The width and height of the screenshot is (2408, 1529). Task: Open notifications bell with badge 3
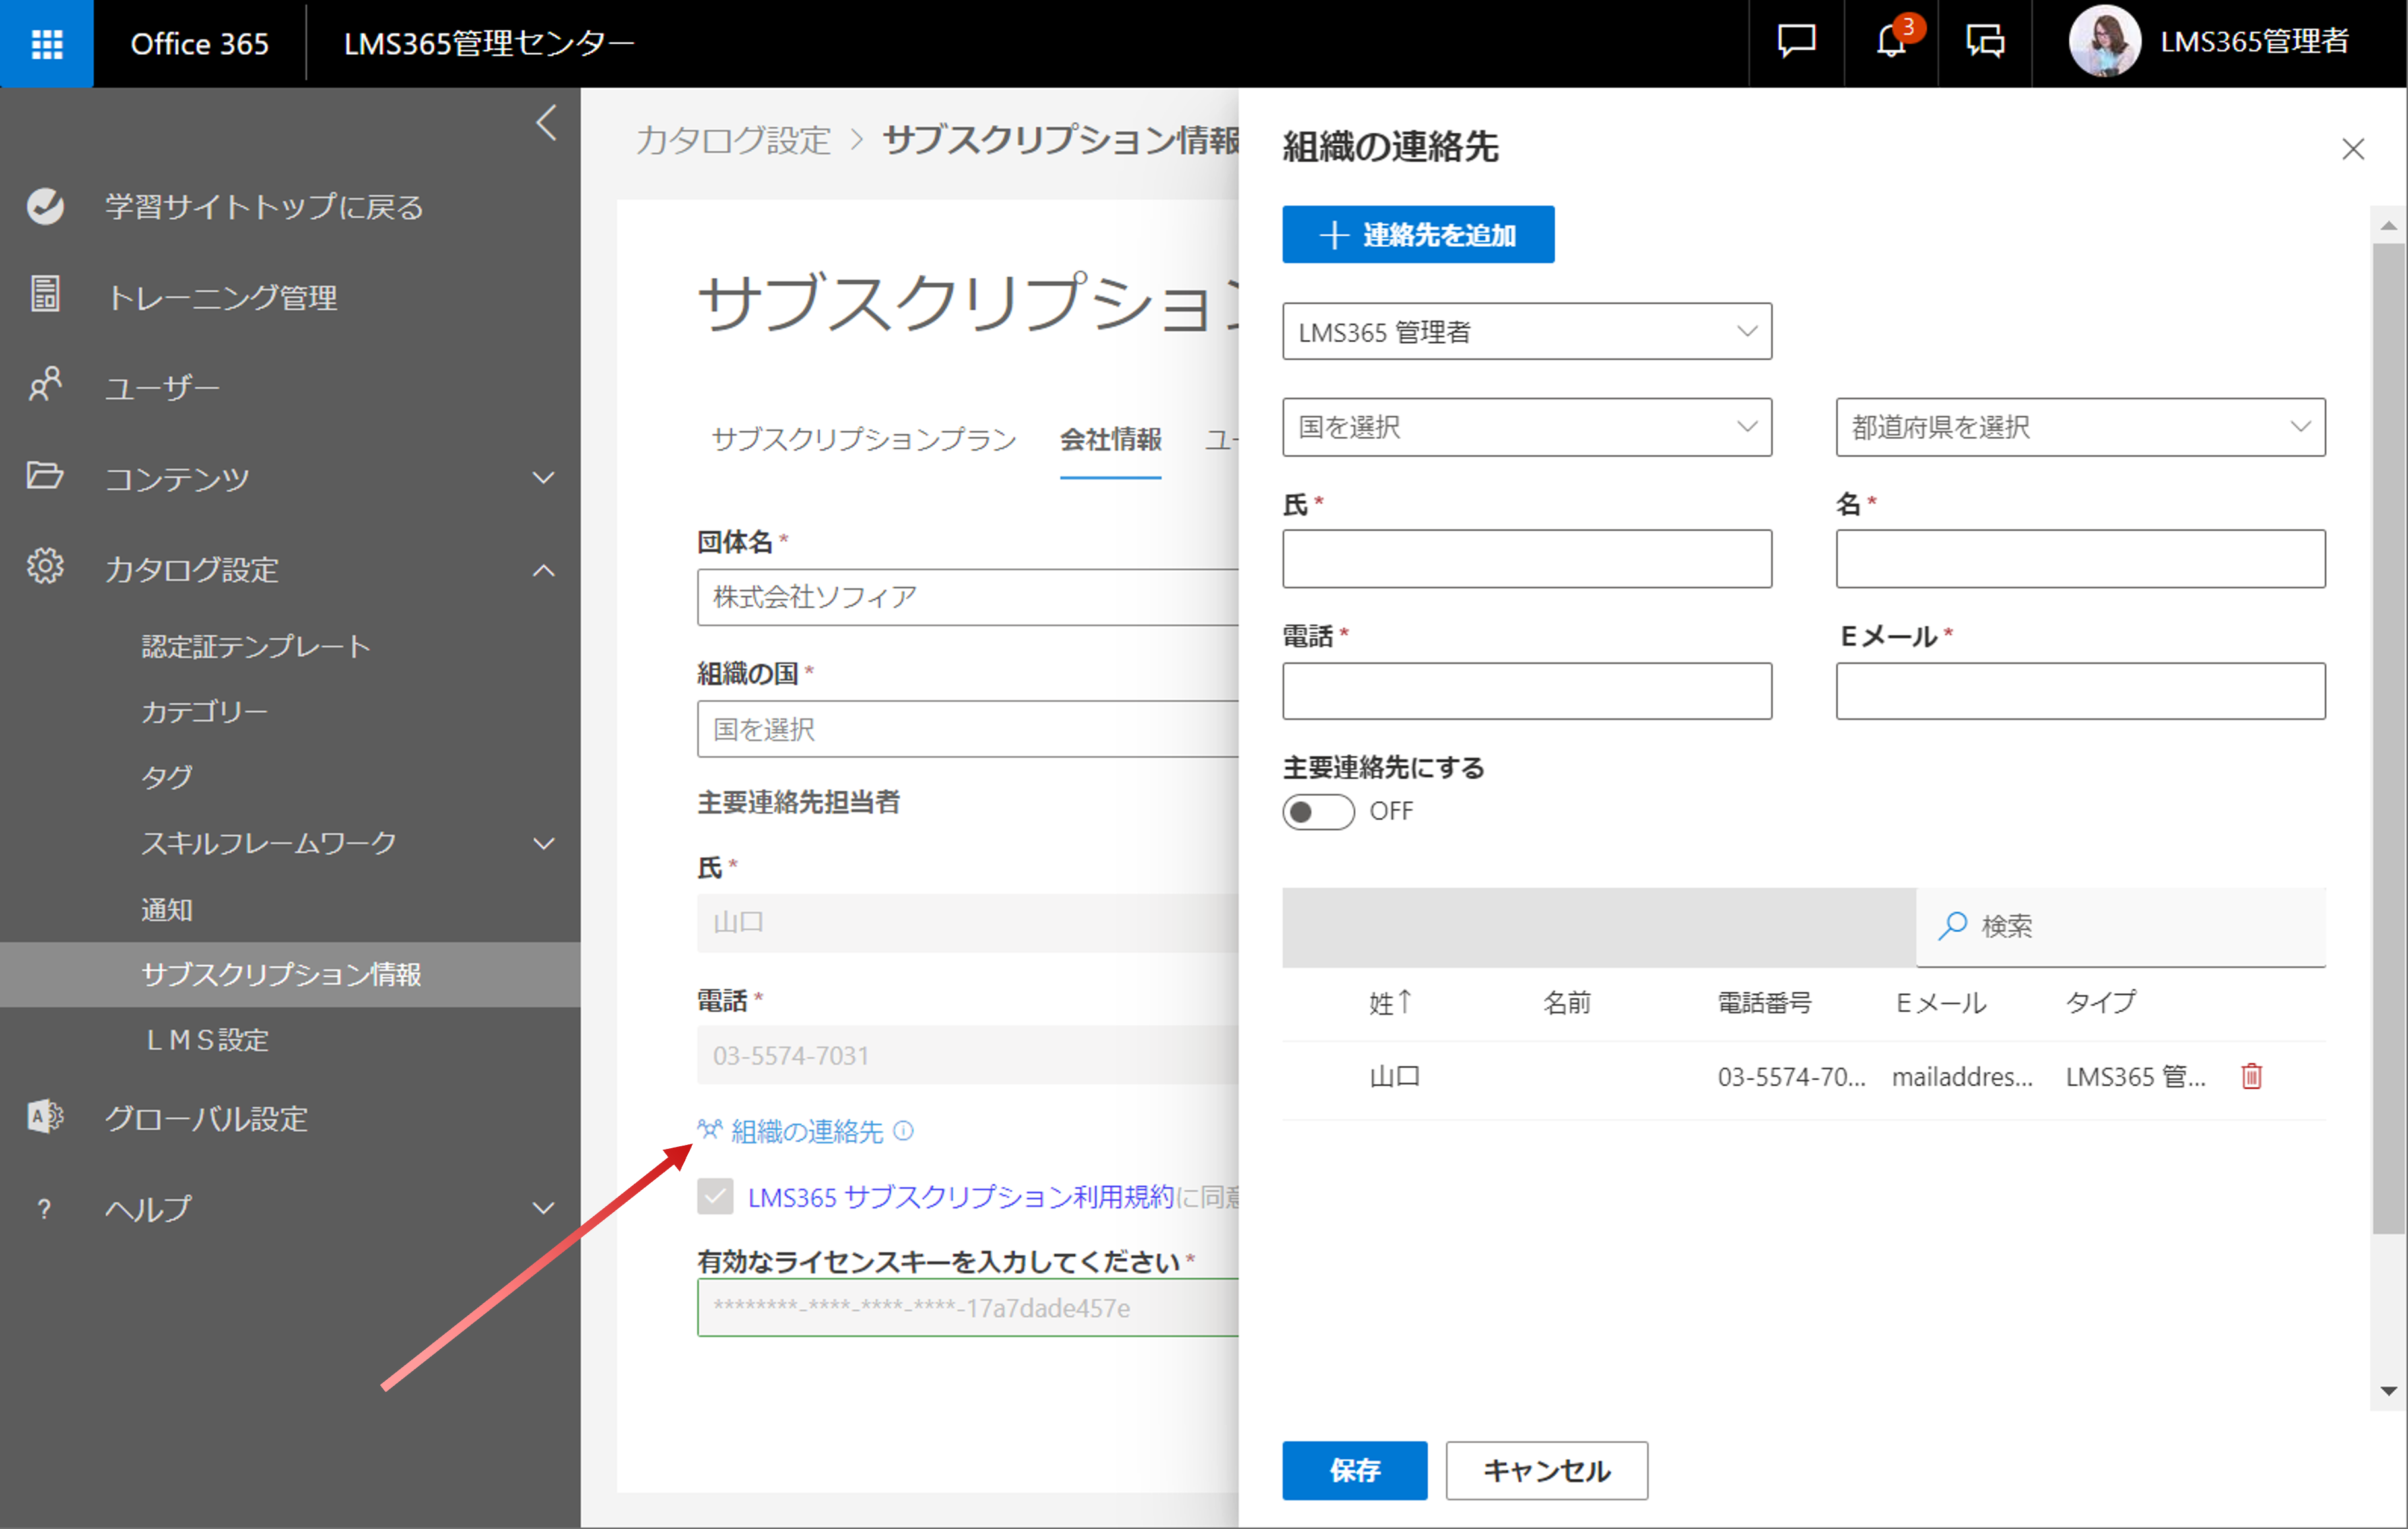tap(1891, 42)
